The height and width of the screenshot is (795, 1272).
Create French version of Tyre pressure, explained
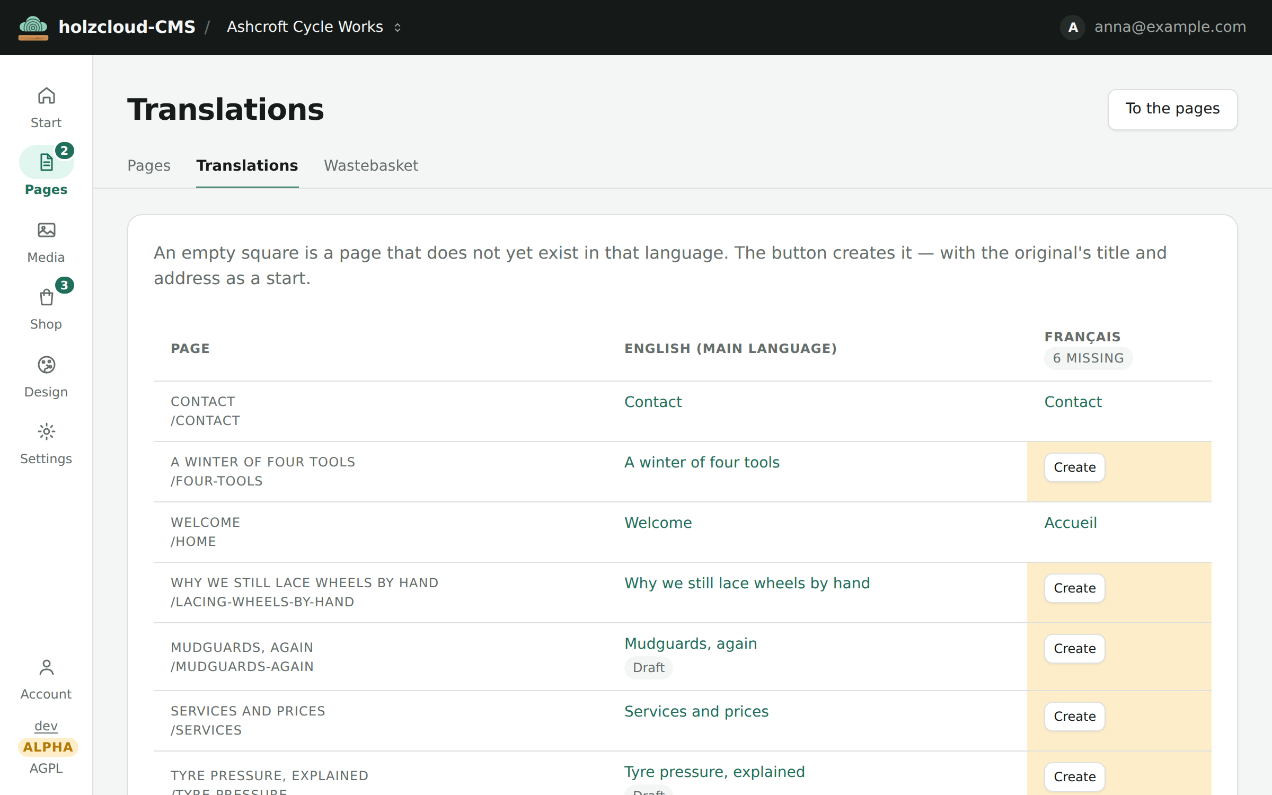(1074, 777)
